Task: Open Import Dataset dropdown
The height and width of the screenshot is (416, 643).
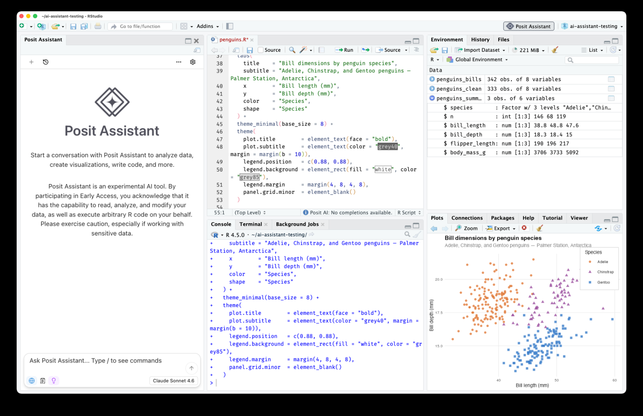Action: (480, 50)
